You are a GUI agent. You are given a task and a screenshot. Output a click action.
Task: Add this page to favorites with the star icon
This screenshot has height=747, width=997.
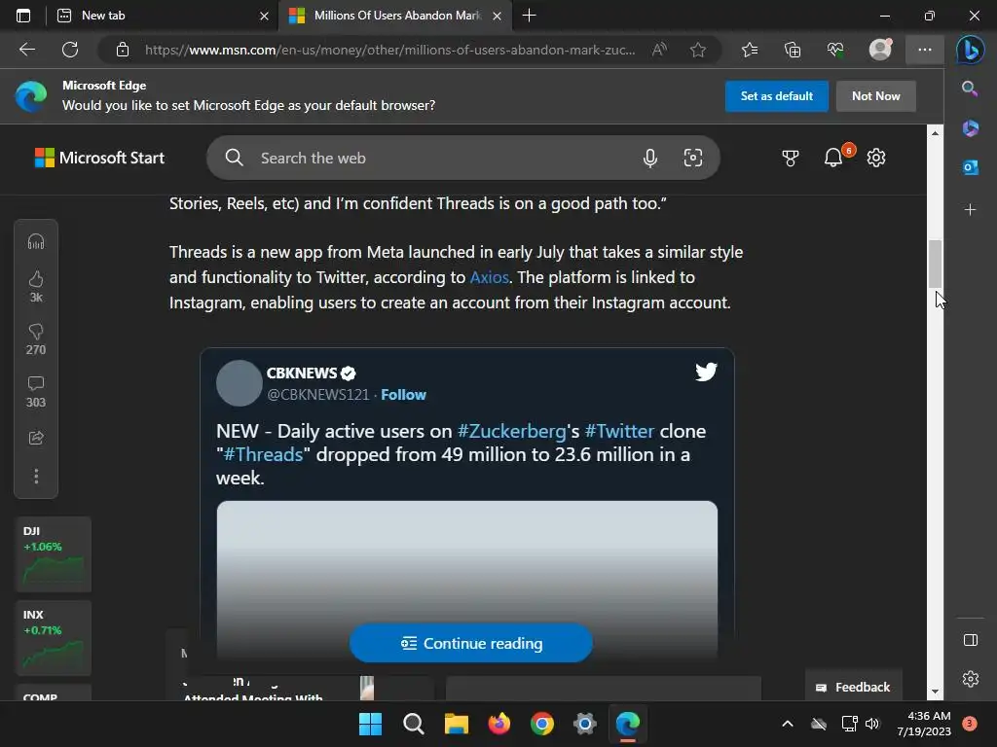pyautogui.click(x=698, y=50)
